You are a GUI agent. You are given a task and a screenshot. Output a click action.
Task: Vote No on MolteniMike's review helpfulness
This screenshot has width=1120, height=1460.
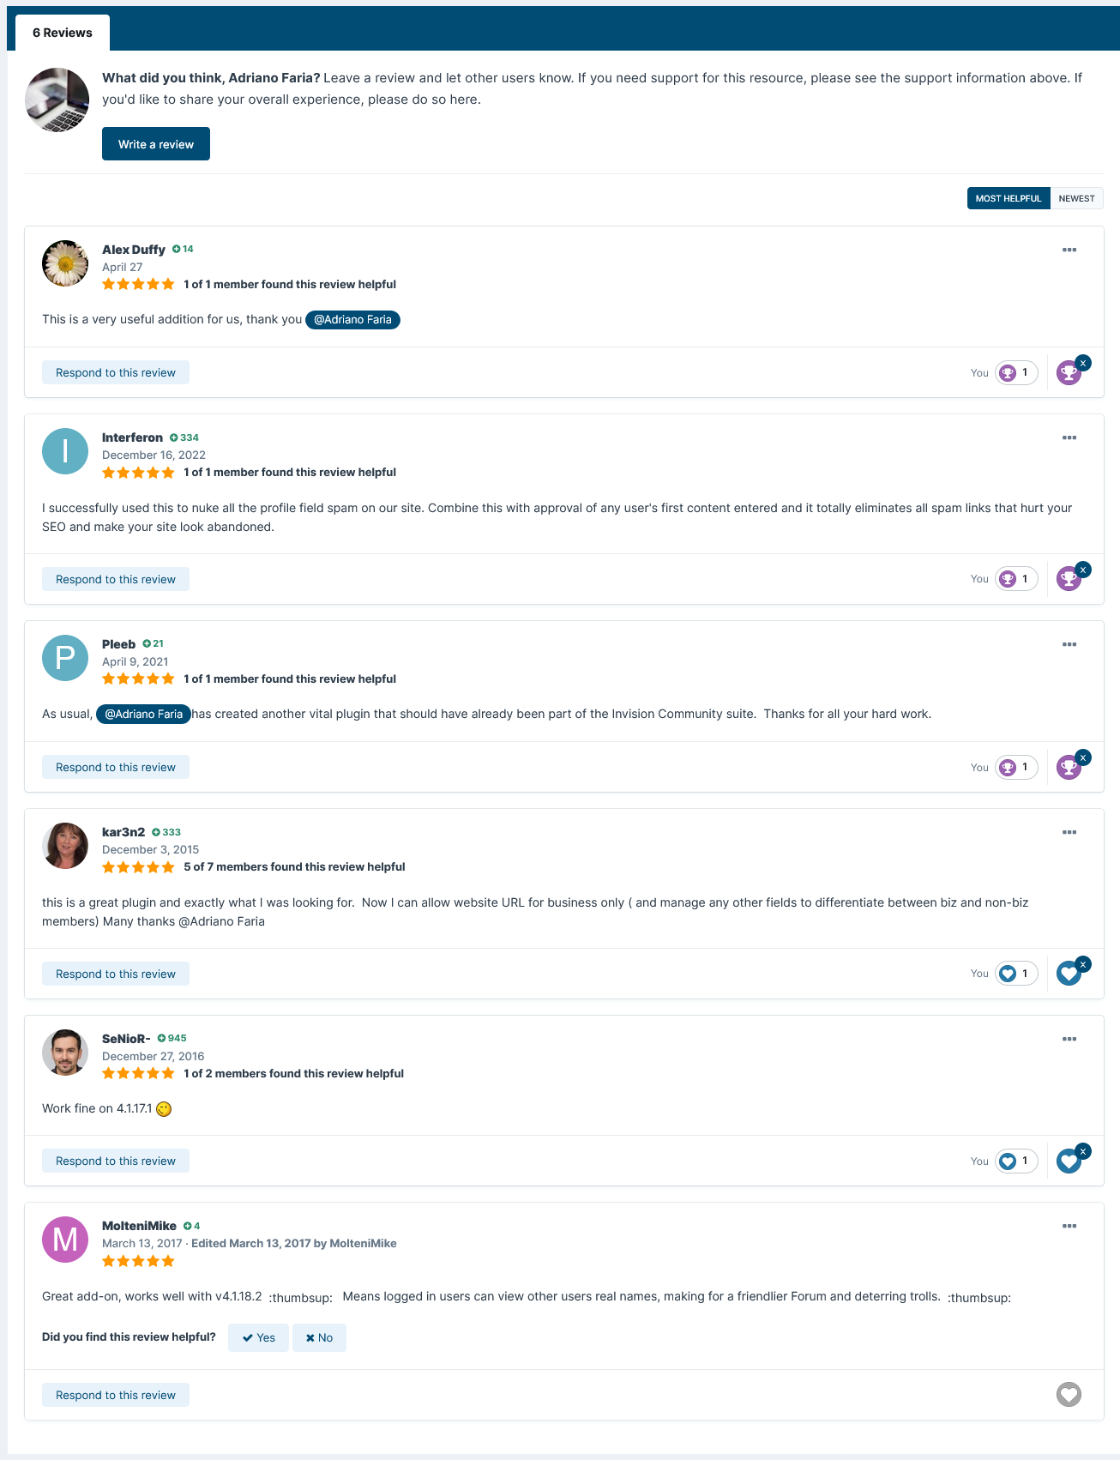[x=319, y=1337]
